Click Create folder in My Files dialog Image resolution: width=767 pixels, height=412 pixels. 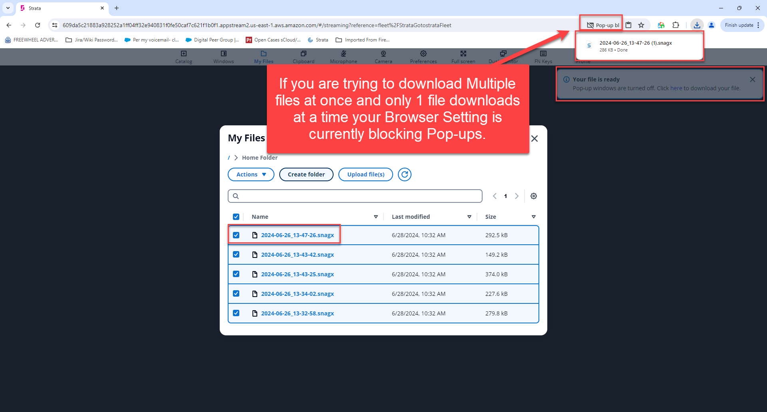[306, 174]
